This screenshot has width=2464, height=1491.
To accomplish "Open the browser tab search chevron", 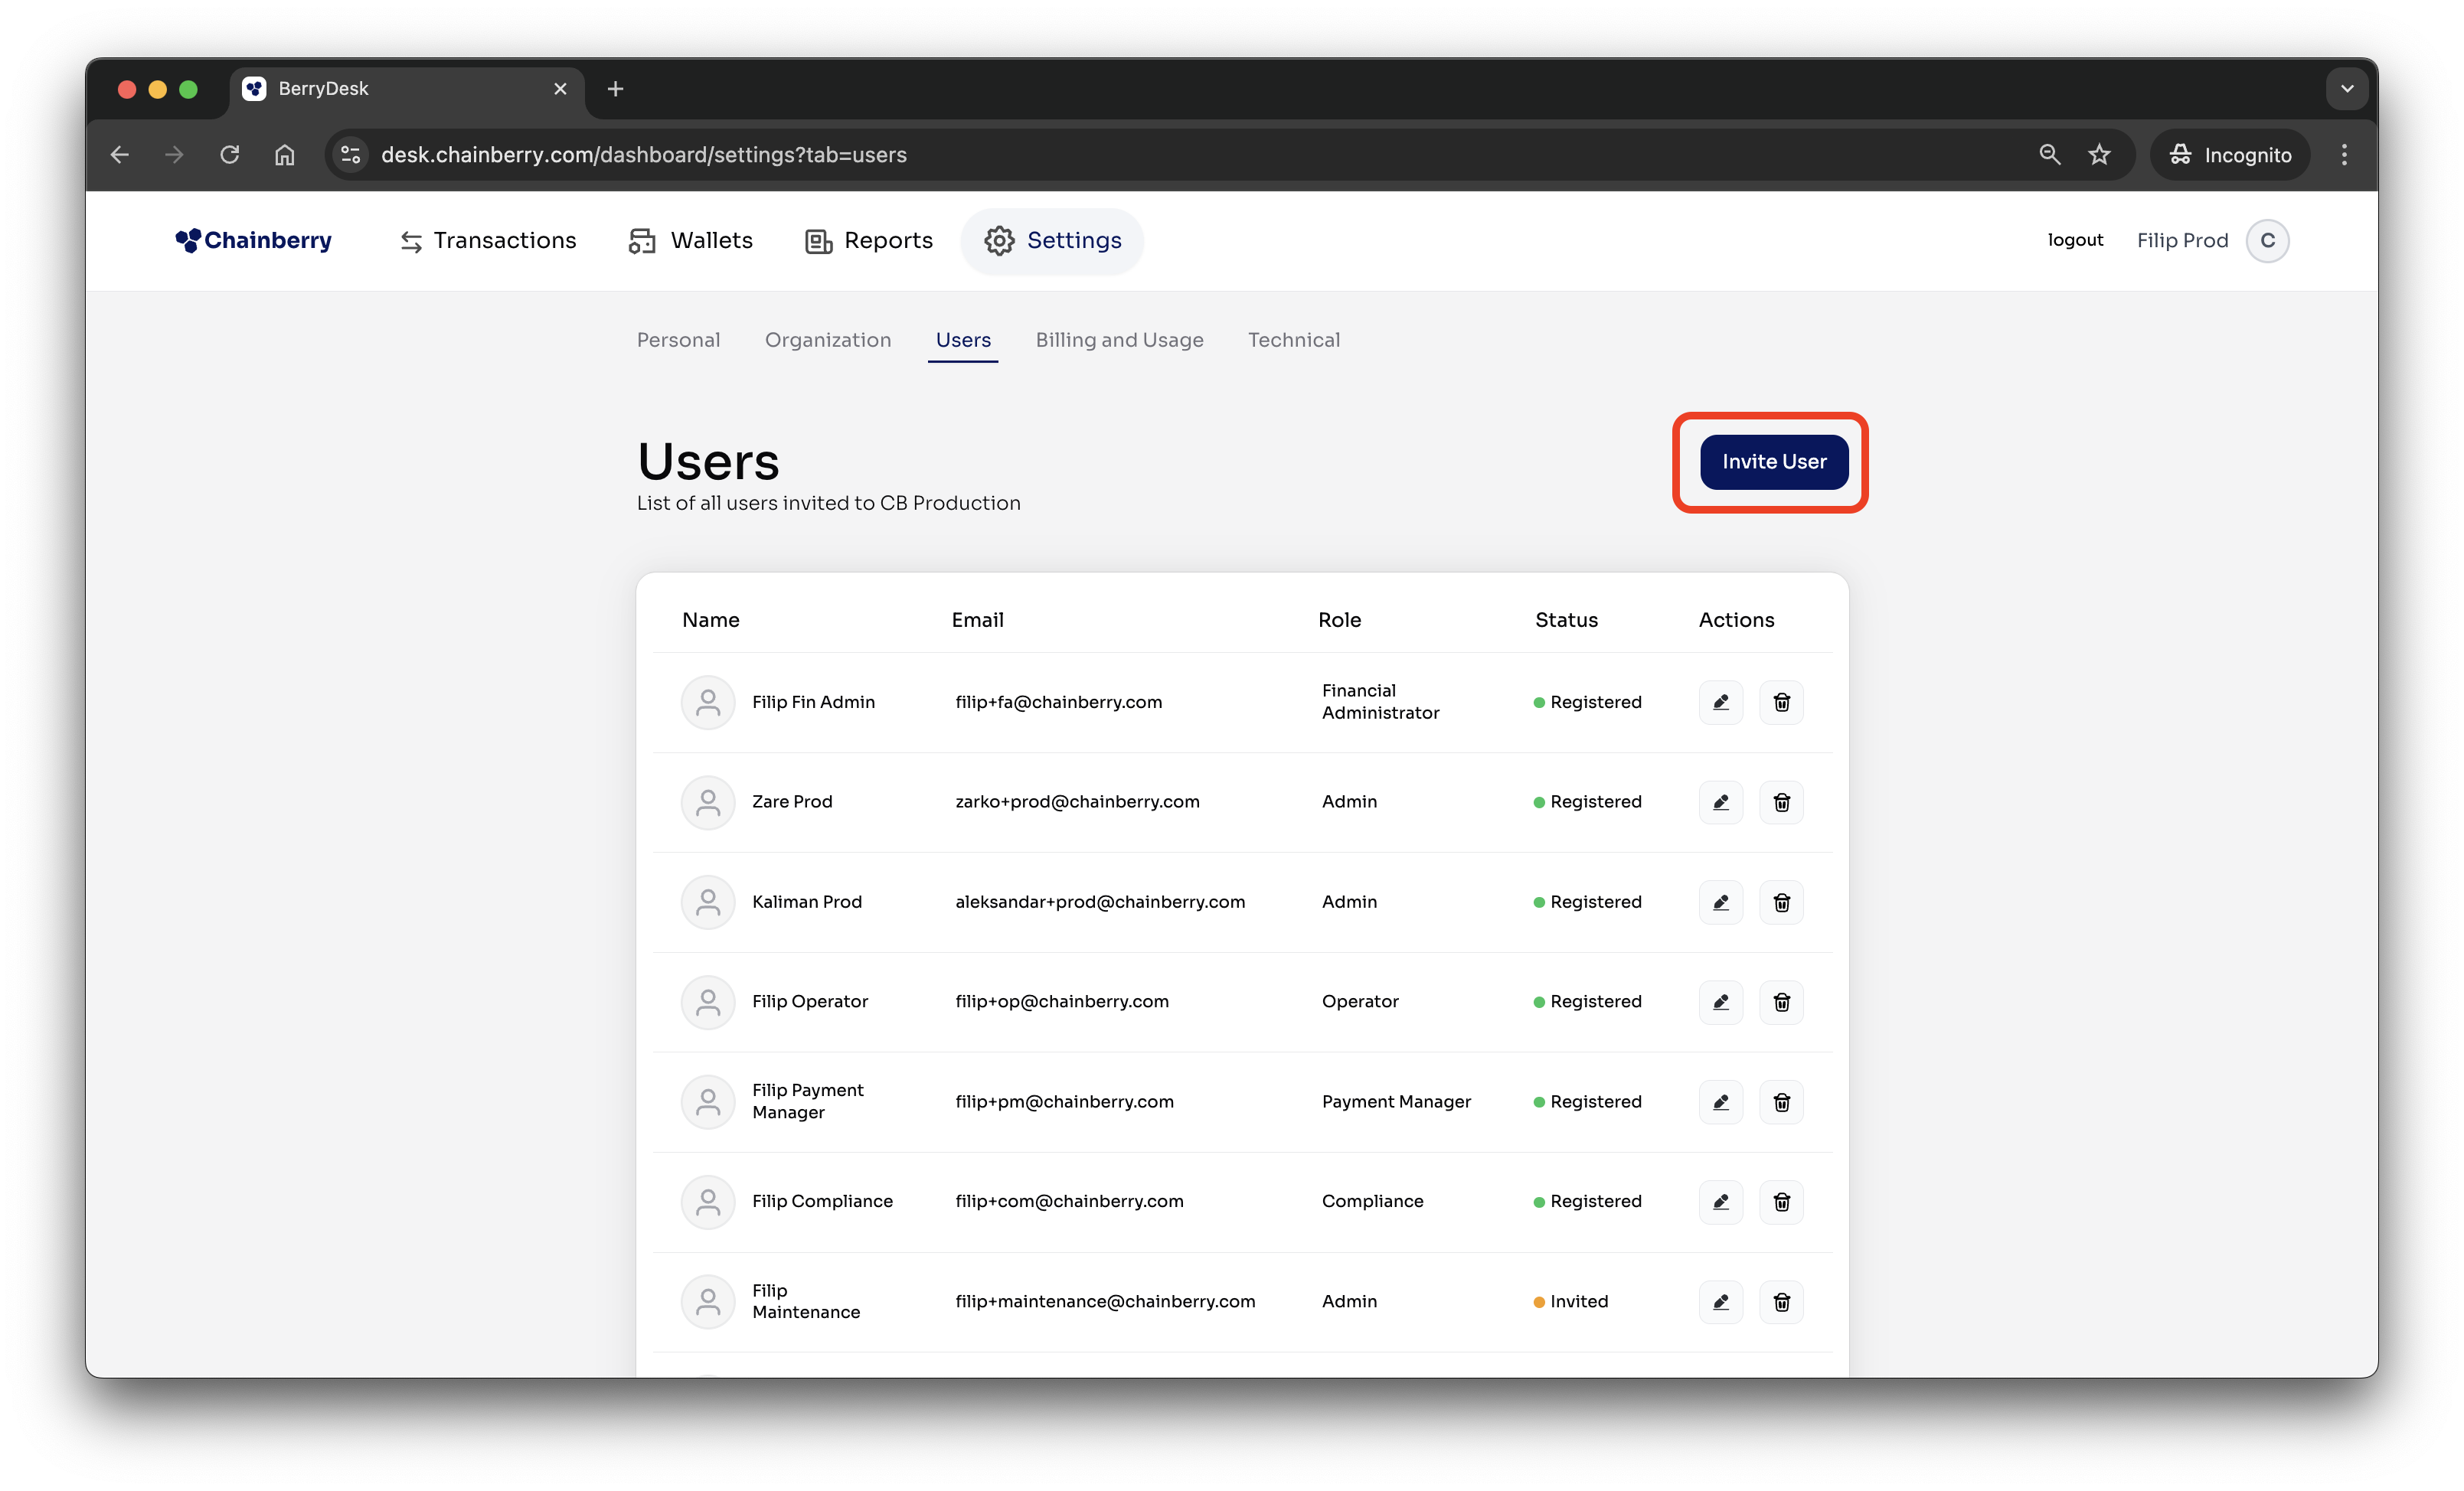I will click(x=2346, y=89).
